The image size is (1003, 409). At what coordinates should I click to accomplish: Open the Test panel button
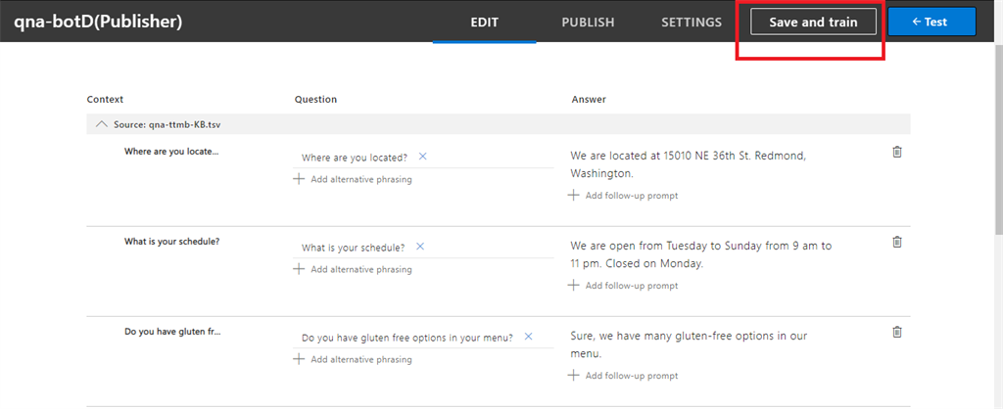pos(931,22)
